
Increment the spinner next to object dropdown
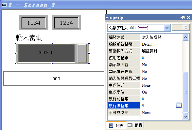[186, 26]
